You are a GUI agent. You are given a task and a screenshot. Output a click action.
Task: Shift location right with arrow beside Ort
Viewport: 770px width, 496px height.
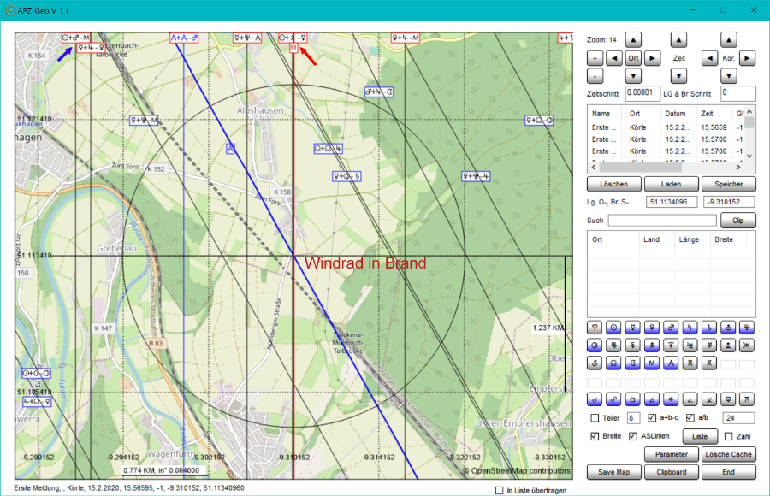[x=652, y=58]
